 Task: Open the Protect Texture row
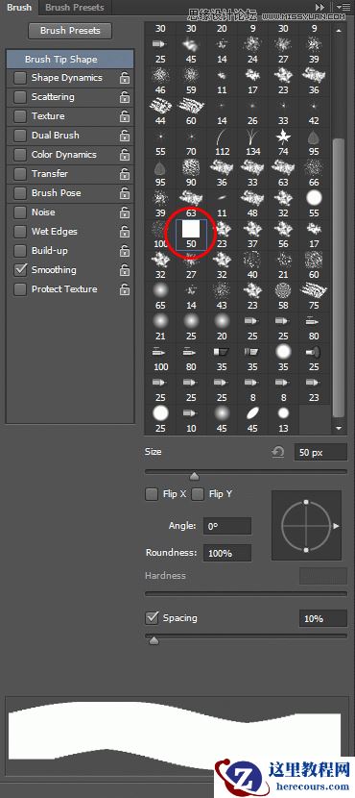click(x=70, y=289)
